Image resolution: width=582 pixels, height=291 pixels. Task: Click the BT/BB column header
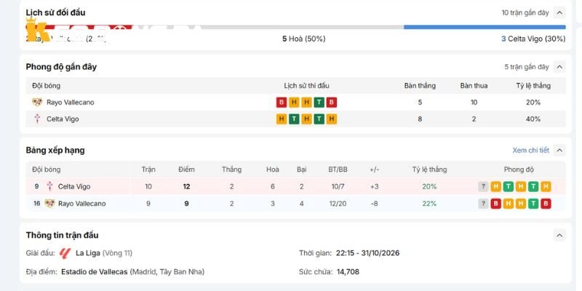pos(338,170)
